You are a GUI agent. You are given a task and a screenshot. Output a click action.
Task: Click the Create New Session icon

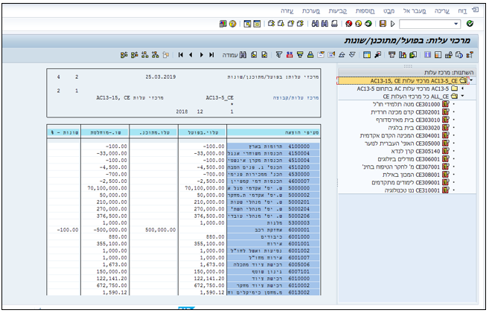(x=257, y=24)
